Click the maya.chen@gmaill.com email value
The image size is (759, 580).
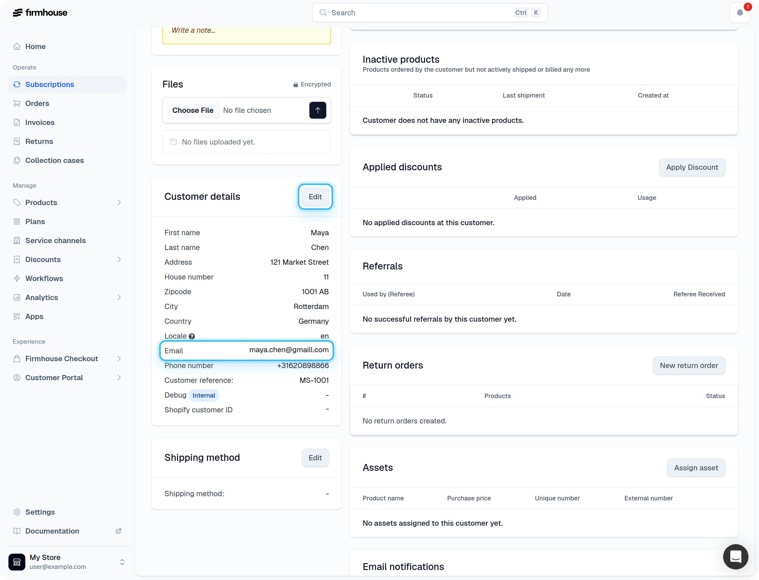289,350
